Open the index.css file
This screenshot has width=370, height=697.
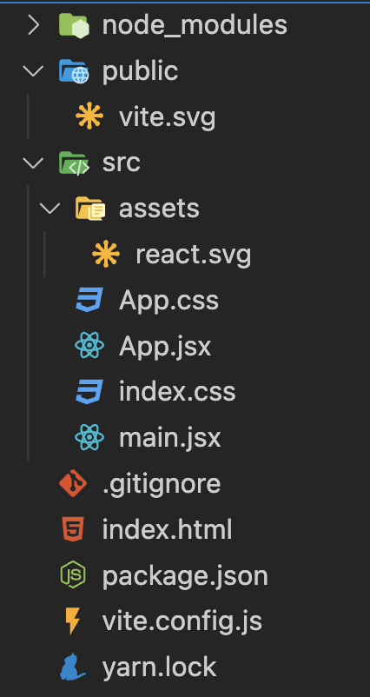[x=177, y=392]
